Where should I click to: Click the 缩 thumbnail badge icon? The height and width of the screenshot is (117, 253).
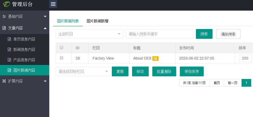pos(155,58)
